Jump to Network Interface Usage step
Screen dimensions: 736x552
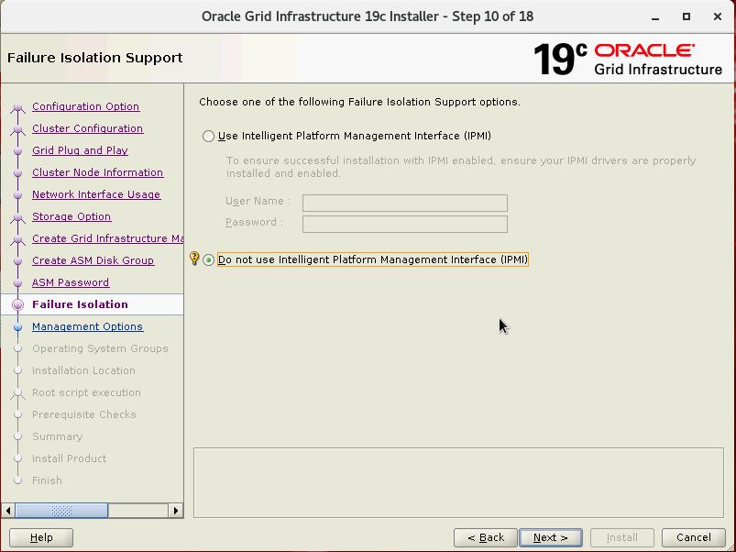[x=95, y=194]
